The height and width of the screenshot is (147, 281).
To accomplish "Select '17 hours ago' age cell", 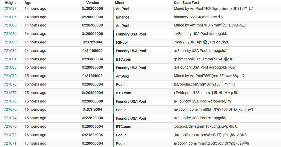I will point(35,143).
